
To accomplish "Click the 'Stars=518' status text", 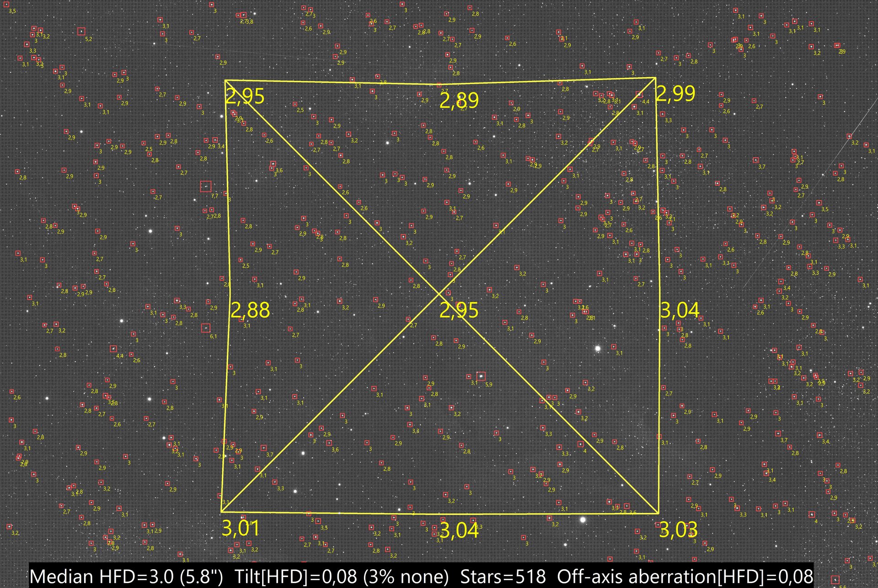I will (503, 577).
